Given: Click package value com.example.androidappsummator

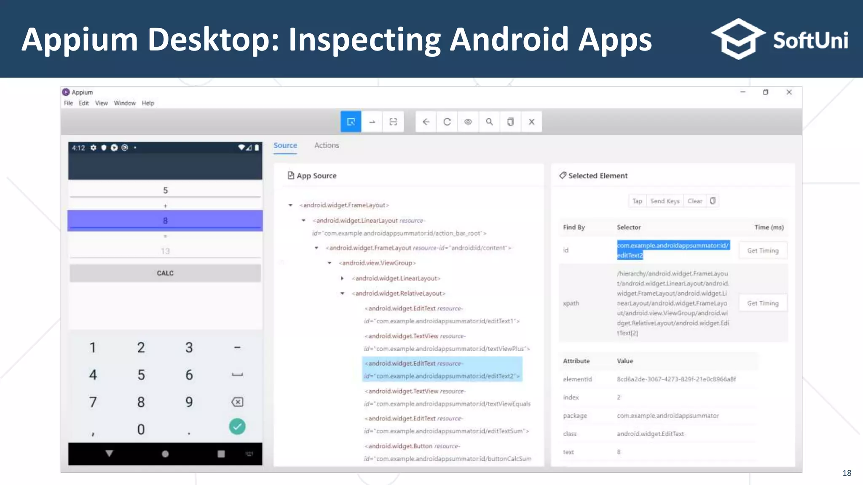Looking at the screenshot, I should 668,416.
